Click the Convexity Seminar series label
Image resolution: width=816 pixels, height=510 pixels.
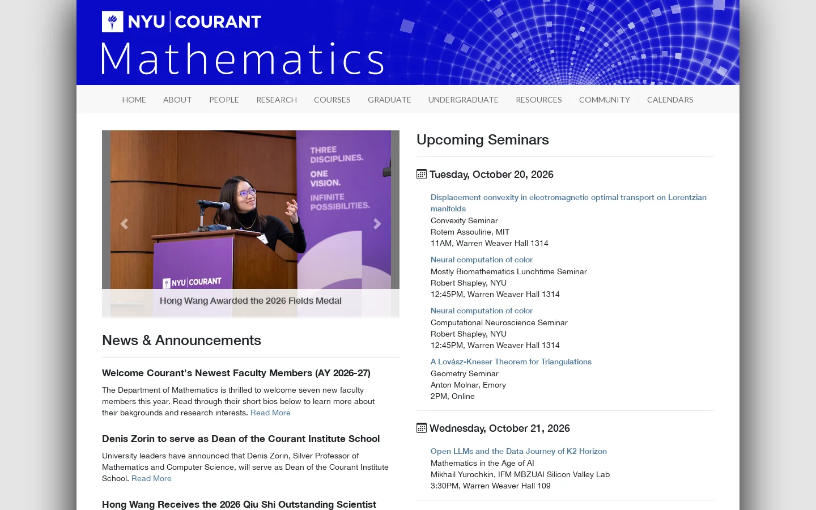(464, 220)
